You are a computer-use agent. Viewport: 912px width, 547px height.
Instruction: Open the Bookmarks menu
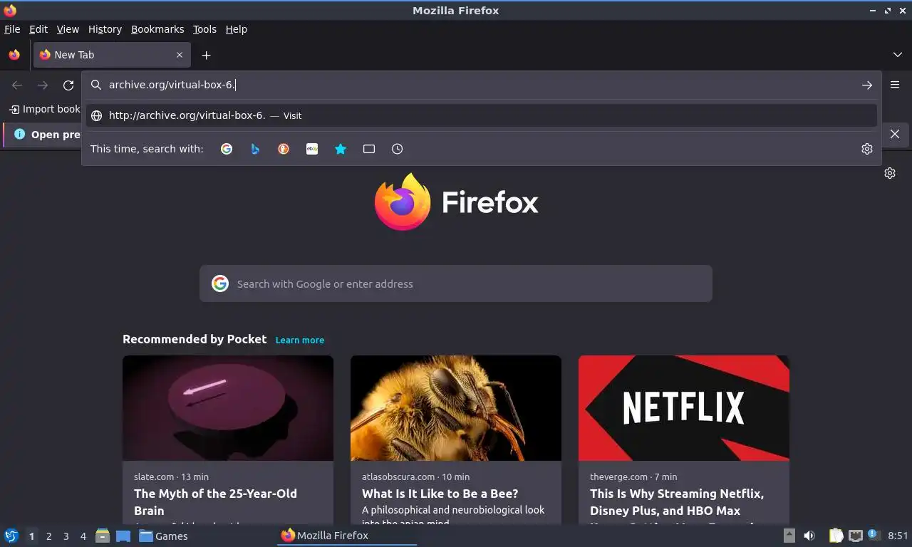157,29
